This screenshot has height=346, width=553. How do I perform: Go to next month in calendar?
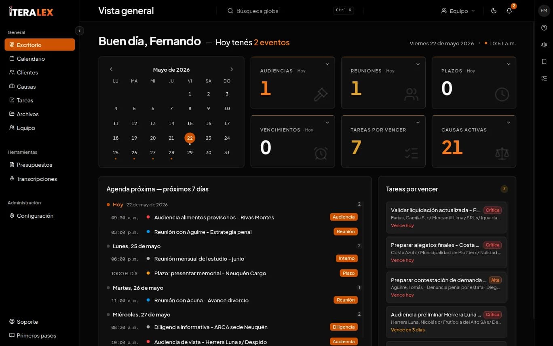232,69
